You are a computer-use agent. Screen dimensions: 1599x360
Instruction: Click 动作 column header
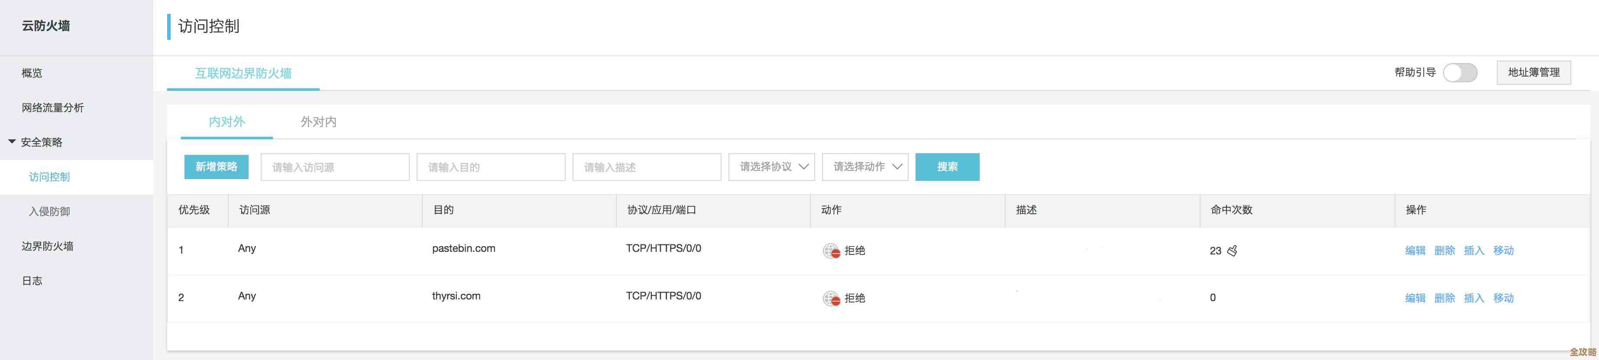pyautogui.click(x=831, y=210)
